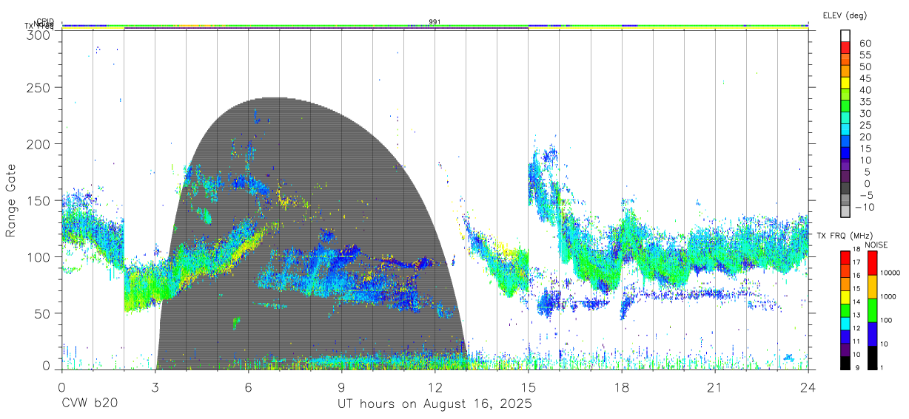
Task: Click the '991' CPID value above the plot
Action: (435, 22)
